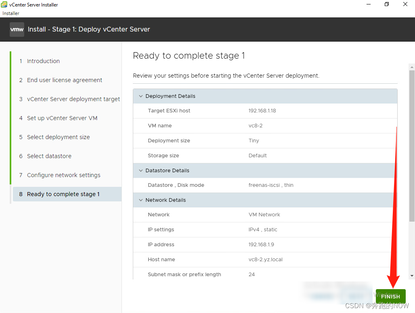Image resolution: width=415 pixels, height=313 pixels.
Task: Click the subnet prefix length value 24
Action: coord(252,275)
